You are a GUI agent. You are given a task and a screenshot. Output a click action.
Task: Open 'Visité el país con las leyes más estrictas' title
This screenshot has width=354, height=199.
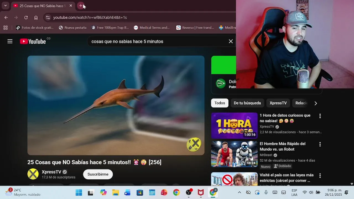287,178
